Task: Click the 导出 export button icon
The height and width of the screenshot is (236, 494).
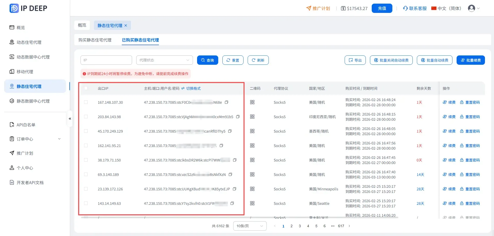Action: 350,60
